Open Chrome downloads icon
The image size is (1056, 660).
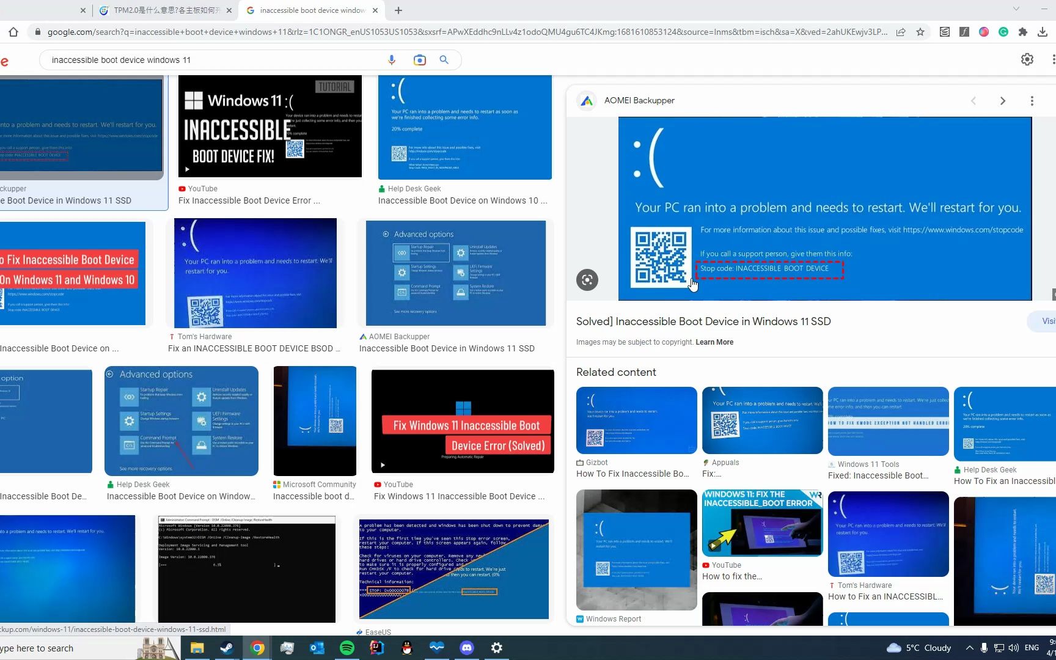click(x=1043, y=32)
